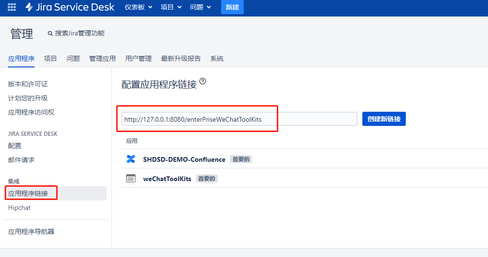Click the weChatToolKits application icon
Screen dimensions: 488x257
(131, 179)
